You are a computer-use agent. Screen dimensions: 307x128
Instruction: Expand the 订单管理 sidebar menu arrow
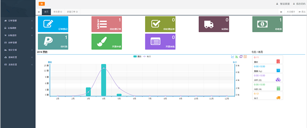(x=32, y=21)
